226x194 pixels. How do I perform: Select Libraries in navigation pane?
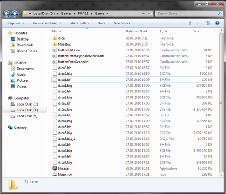pos(20,63)
